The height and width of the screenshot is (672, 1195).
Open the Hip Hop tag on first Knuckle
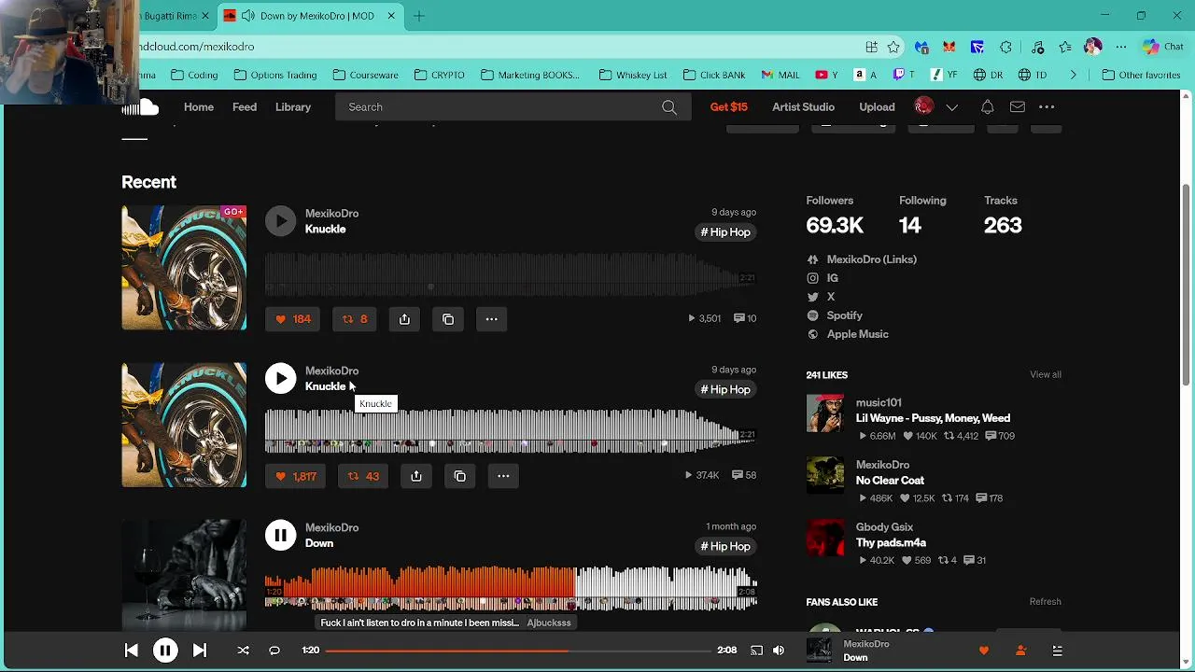click(x=725, y=232)
